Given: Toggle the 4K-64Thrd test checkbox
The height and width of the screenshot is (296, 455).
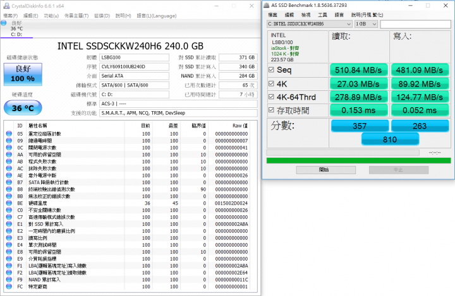Looking at the screenshot, I should 271,97.
